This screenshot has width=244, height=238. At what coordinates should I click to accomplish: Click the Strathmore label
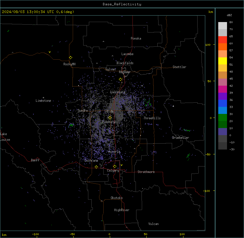[x=146, y=172]
